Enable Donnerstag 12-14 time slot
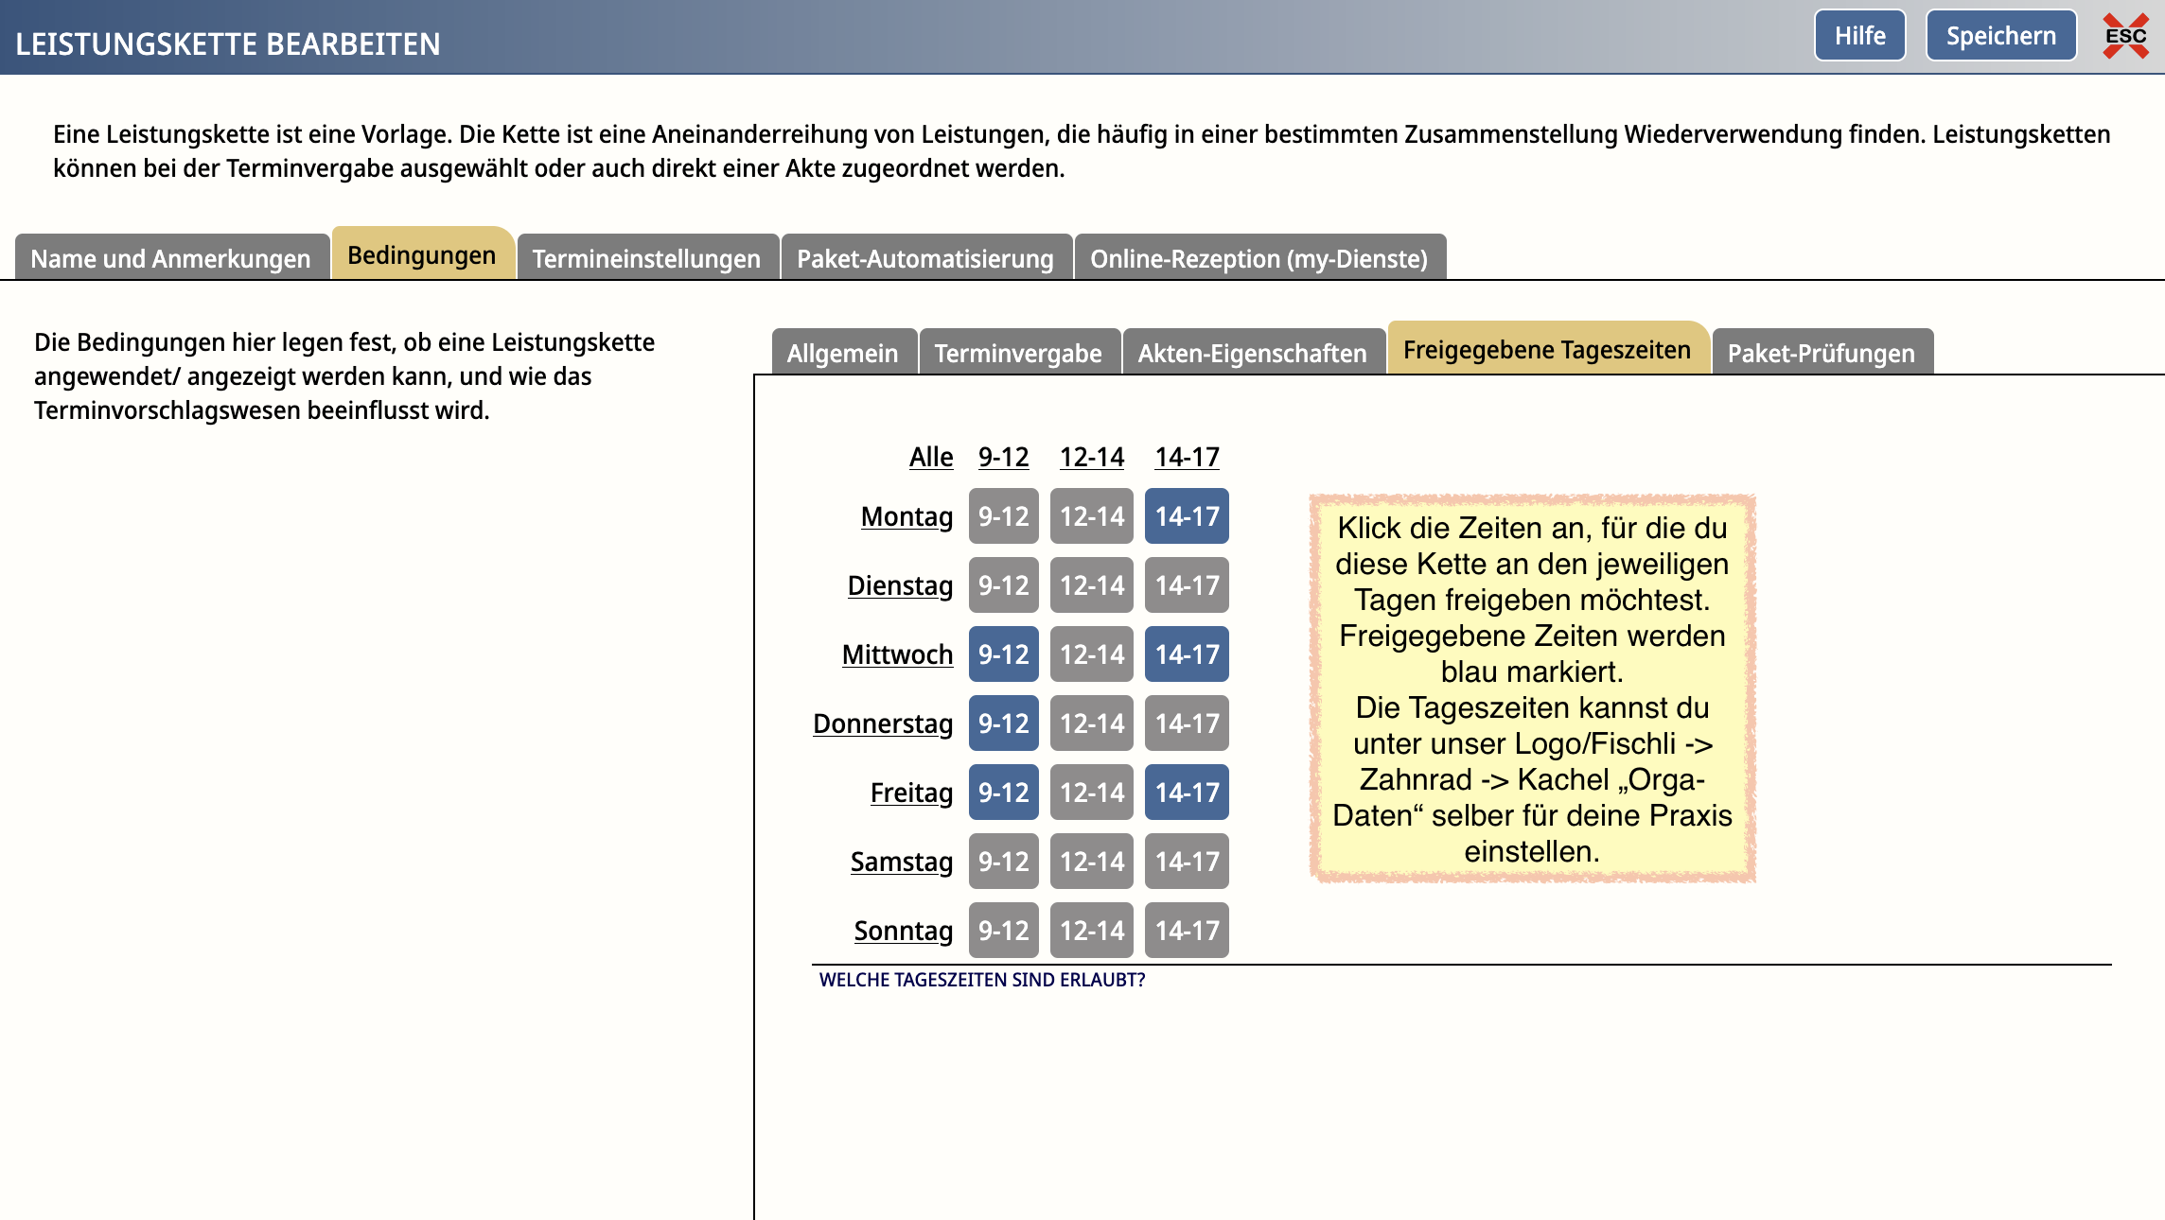 pyautogui.click(x=1091, y=723)
